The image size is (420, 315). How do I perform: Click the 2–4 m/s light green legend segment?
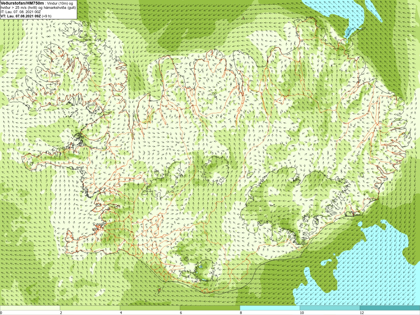(x=90, y=308)
